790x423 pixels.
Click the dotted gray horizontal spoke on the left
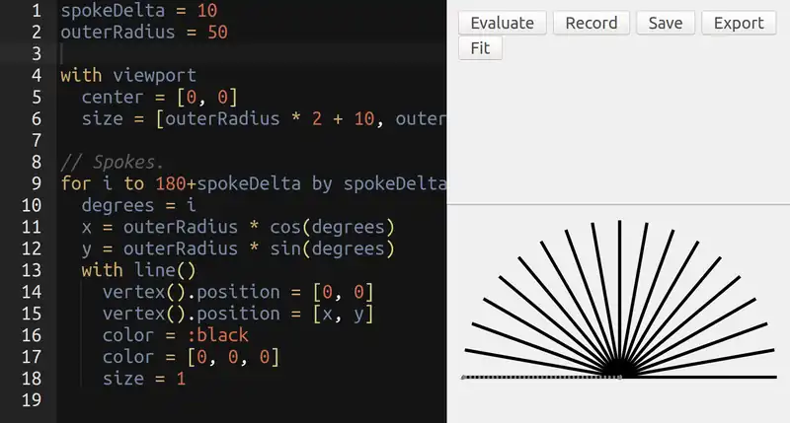coord(533,377)
